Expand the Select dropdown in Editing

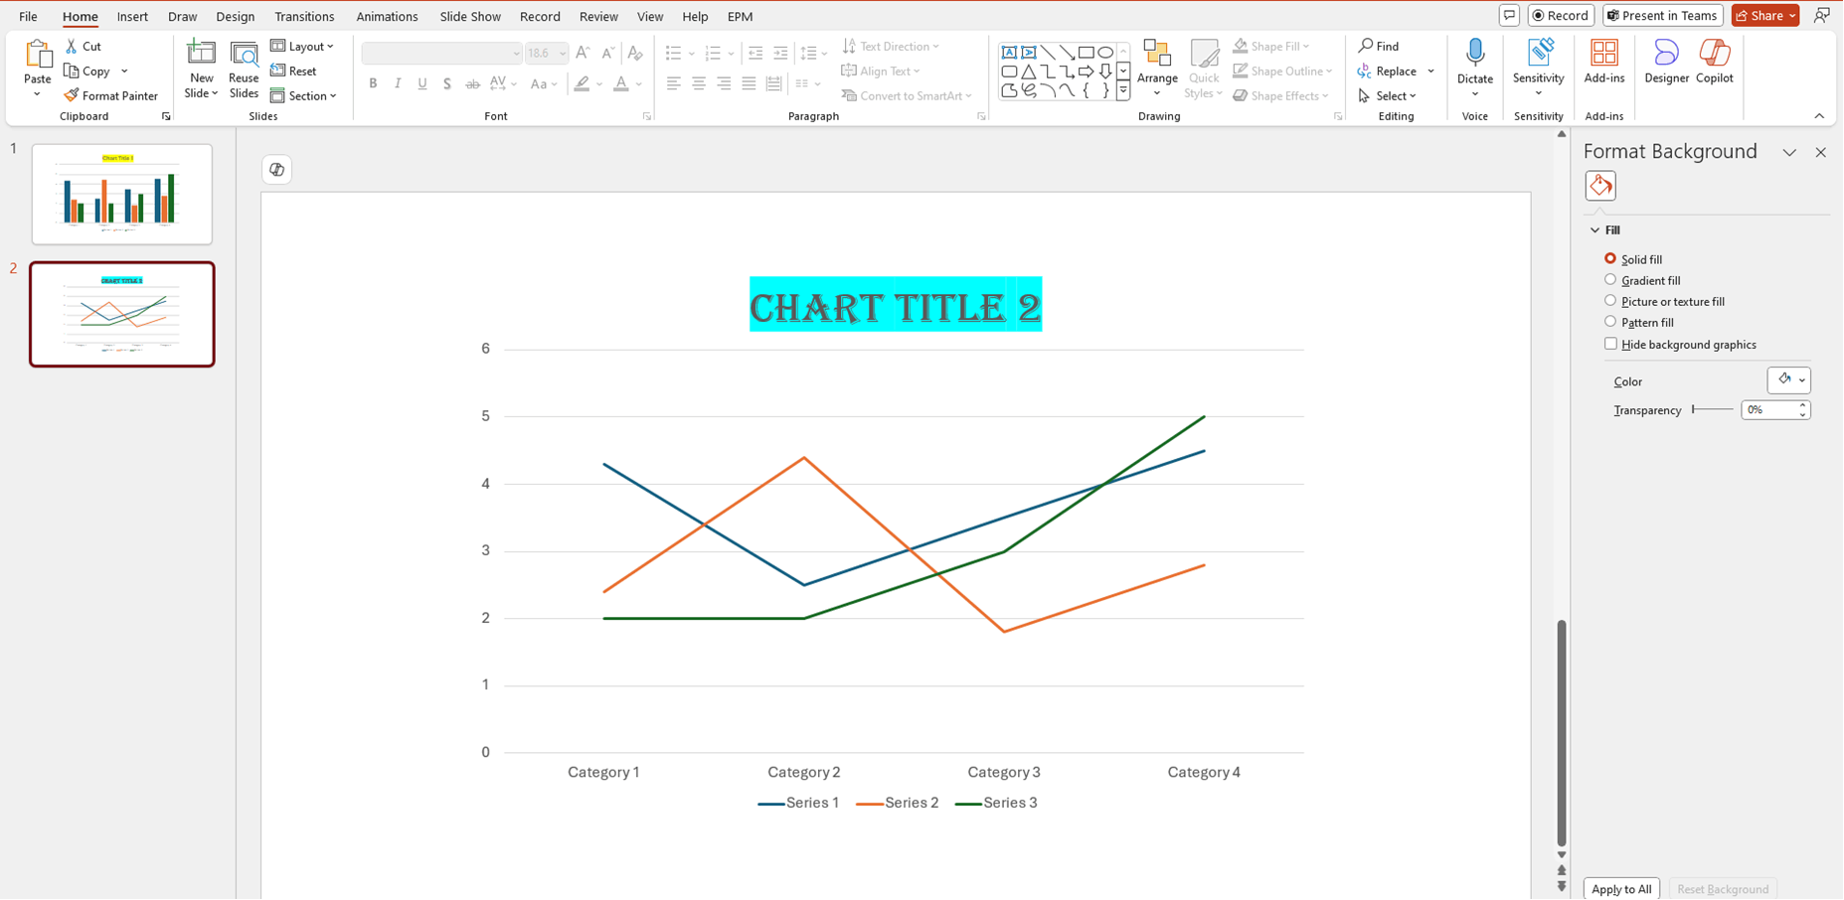pos(1388,95)
